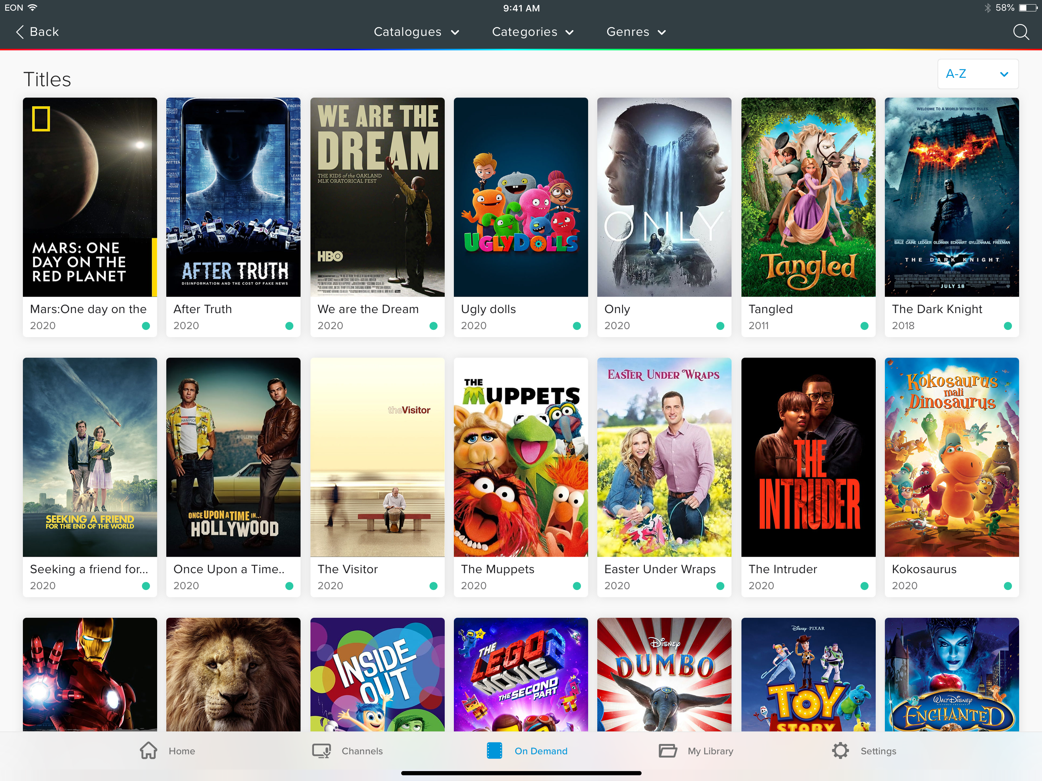Screen dimensions: 1042x781
Task: Open the Easter Under Wraps title
Action: [x=659, y=569]
